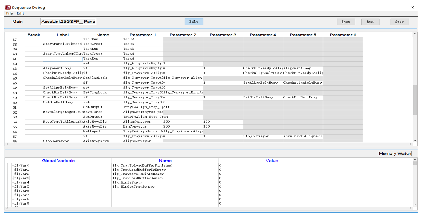Image resolution: width=422 pixels, height=220 pixels.
Task: Select flgVar1 in Global Variable tree
Action: [22, 170]
